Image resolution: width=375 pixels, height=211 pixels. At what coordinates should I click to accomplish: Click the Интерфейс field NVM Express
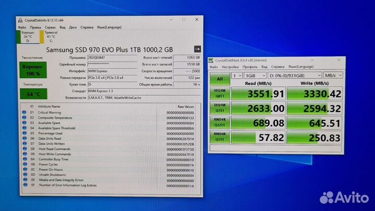tap(113, 71)
